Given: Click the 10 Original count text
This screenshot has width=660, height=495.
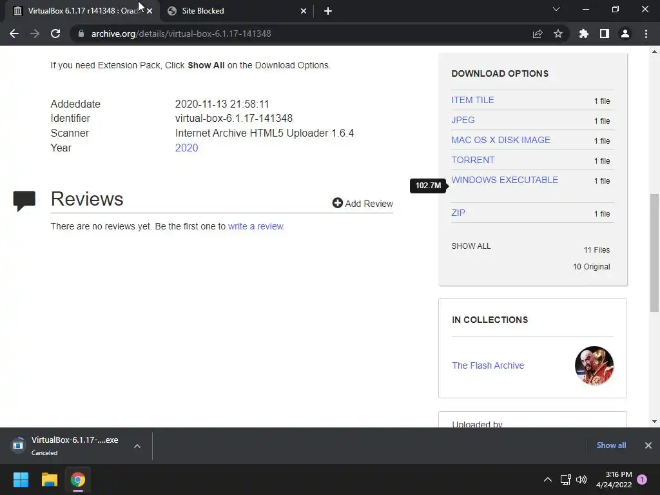Looking at the screenshot, I should point(592,267).
